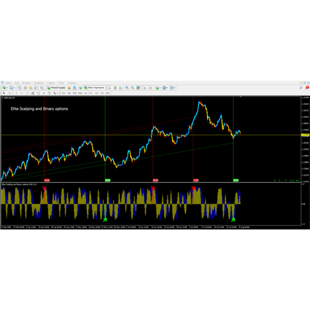Expand the Templates dropdown arrow
Screen dimensions: 310x310
175,88
